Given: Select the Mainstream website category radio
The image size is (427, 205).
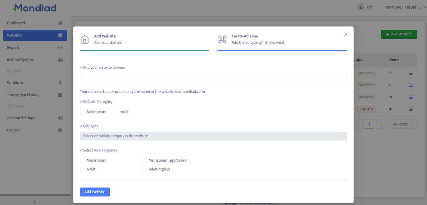Looking at the screenshot, I should coord(82,112).
